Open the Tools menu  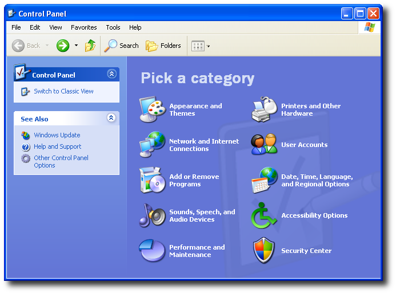click(113, 27)
